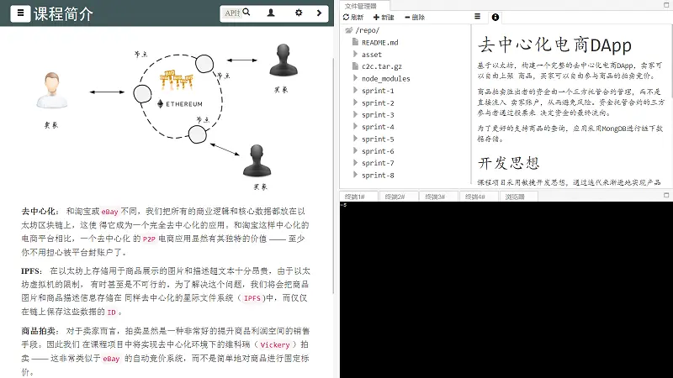Click the 开发思想 heading
Screen dimensions: 673x378
[x=509, y=163]
